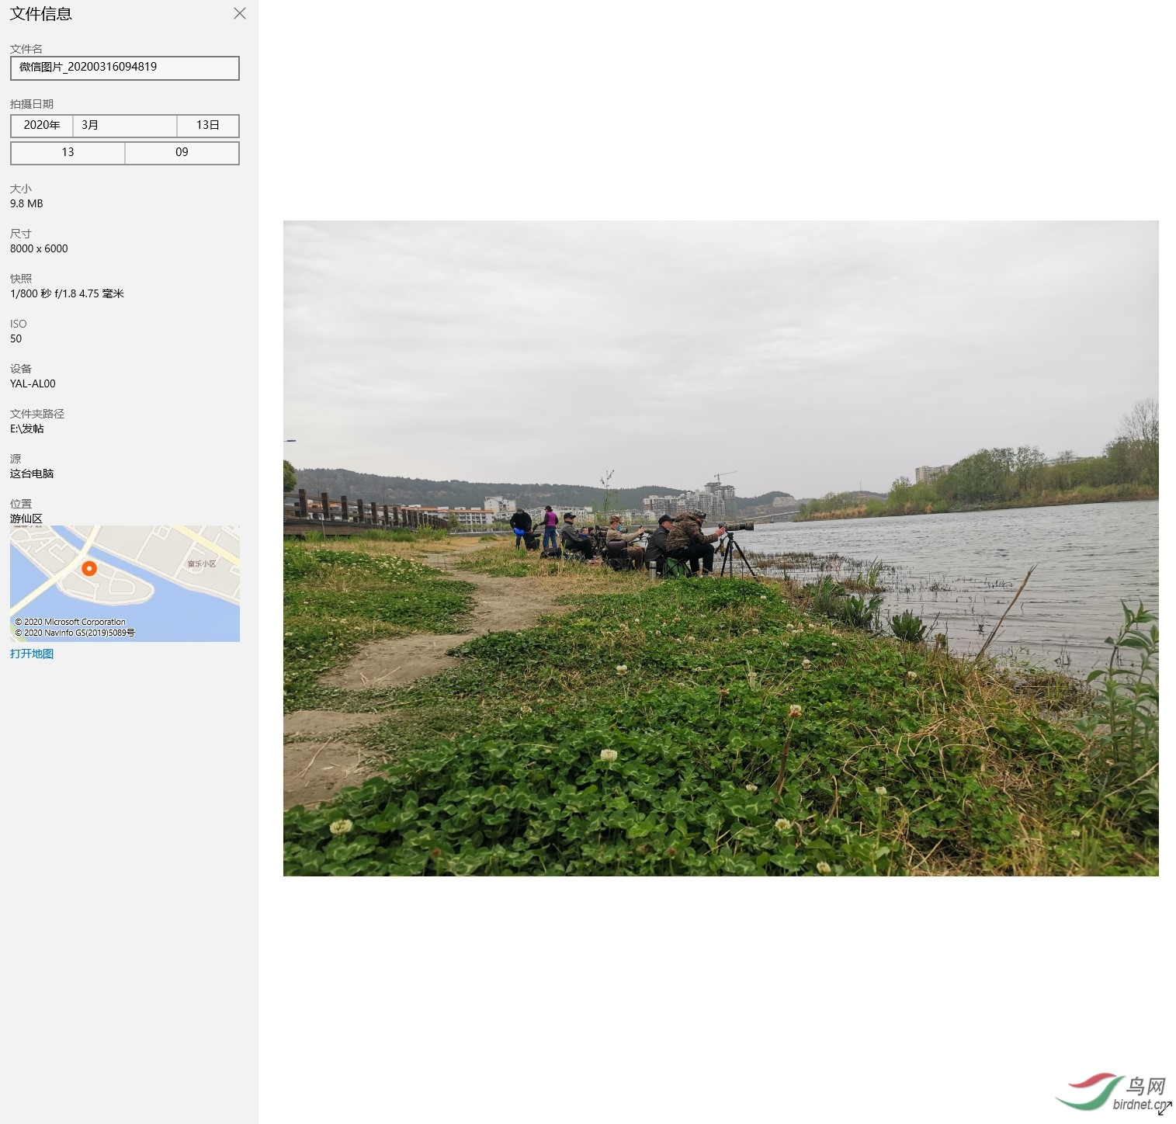The width and height of the screenshot is (1176, 1124).
Task: Click the YAL-AL00 device name
Action: click(x=33, y=383)
